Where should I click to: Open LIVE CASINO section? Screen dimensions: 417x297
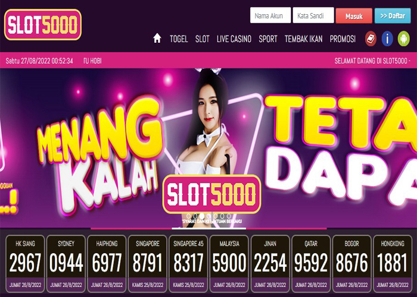(x=234, y=39)
